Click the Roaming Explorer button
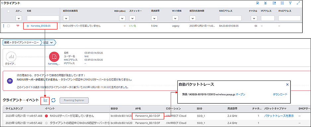The image size is (311, 127). [x=74, y=100]
